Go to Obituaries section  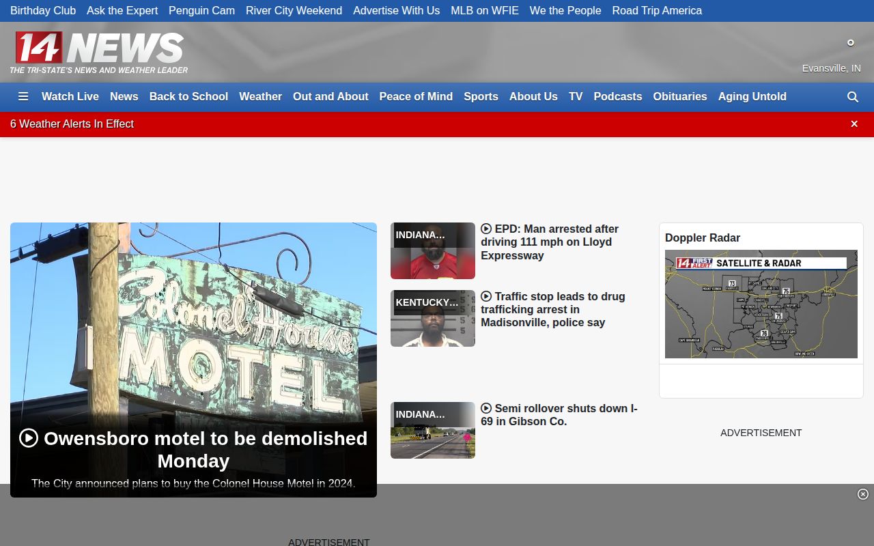[x=680, y=97]
